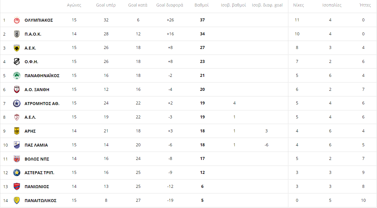Sort table by Βαθμοί column header
377x208 pixels.
(202, 5)
